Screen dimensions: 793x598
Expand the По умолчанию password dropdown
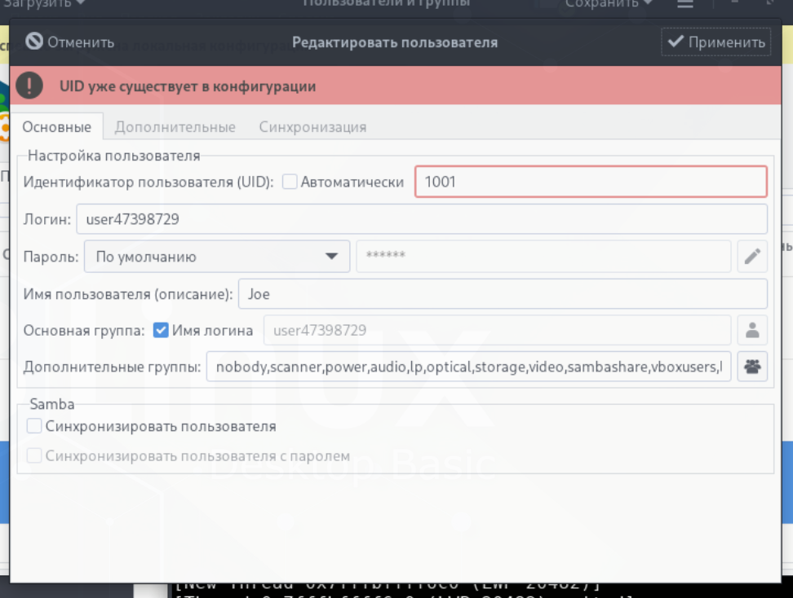pos(217,257)
